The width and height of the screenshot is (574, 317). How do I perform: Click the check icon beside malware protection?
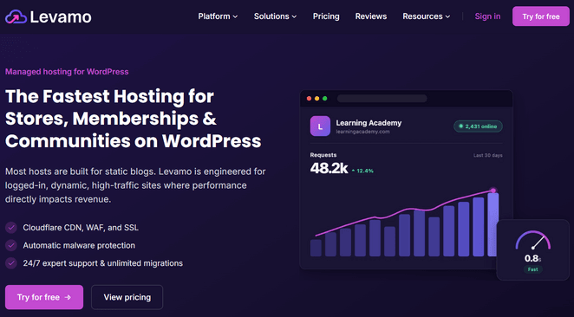tap(11, 245)
